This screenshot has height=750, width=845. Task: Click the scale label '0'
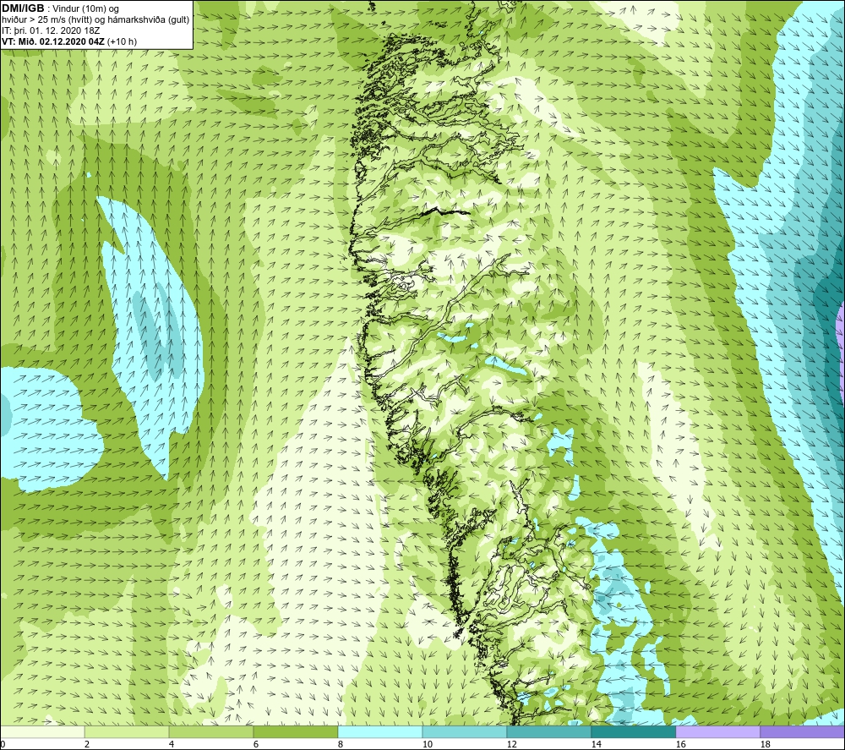(3, 744)
